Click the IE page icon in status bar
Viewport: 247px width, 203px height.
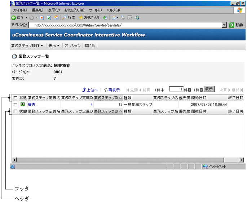click(13, 167)
